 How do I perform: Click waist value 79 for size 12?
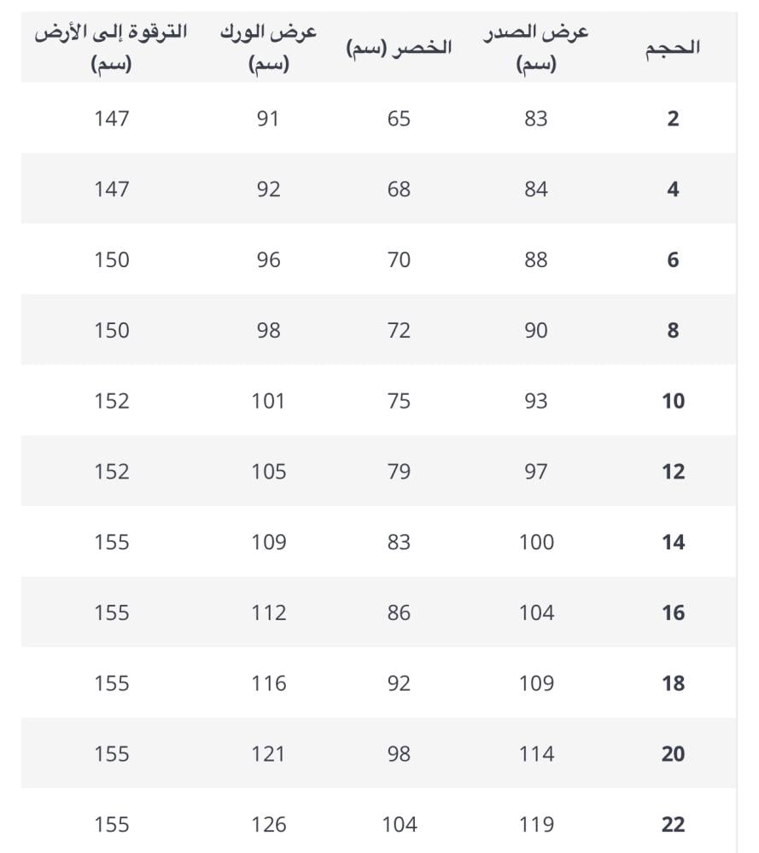399,472
